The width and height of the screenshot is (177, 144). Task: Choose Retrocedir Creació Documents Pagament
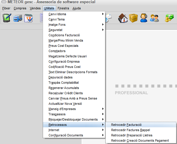[x=141, y=140]
